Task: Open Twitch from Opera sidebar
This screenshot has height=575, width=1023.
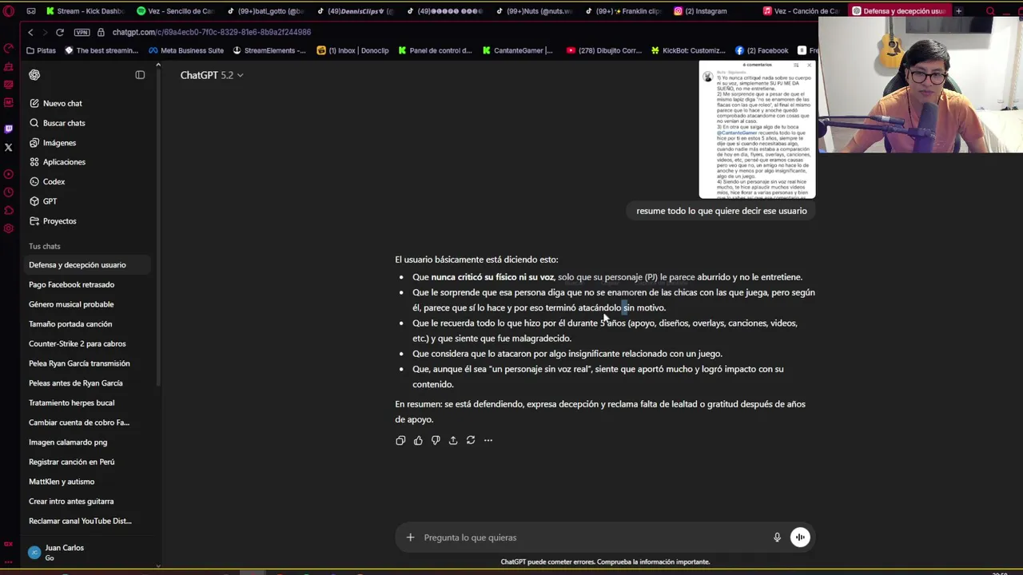Action: (x=8, y=128)
